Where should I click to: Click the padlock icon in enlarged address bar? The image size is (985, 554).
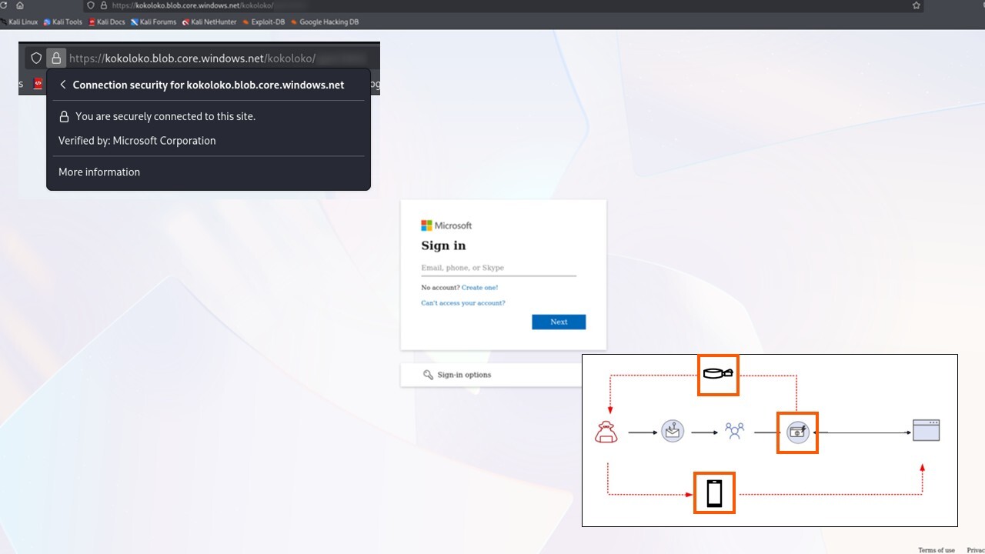pyautogui.click(x=55, y=58)
